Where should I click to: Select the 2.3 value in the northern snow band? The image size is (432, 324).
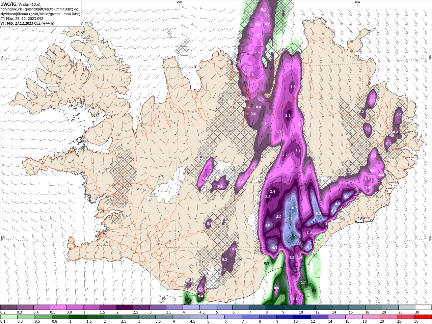[x=288, y=115]
